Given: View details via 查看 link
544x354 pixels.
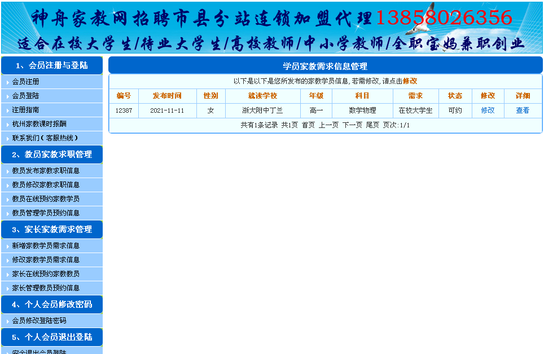Looking at the screenshot, I should click(523, 110).
